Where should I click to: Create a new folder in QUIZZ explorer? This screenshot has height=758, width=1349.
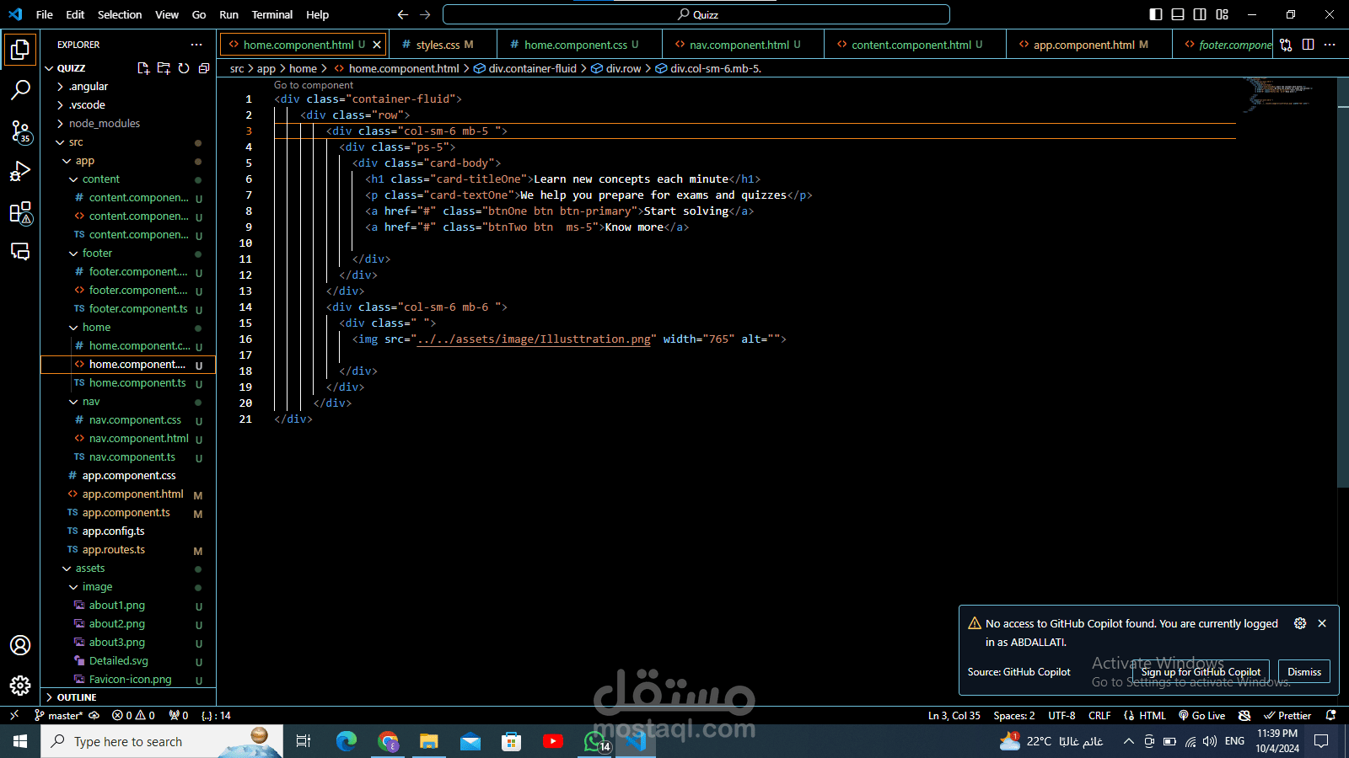pos(164,68)
